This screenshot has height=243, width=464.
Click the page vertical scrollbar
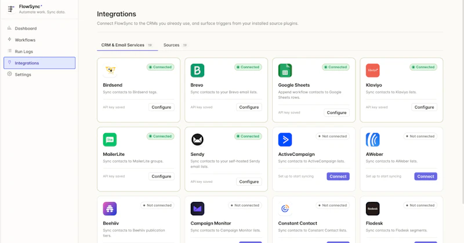(x=462, y=102)
